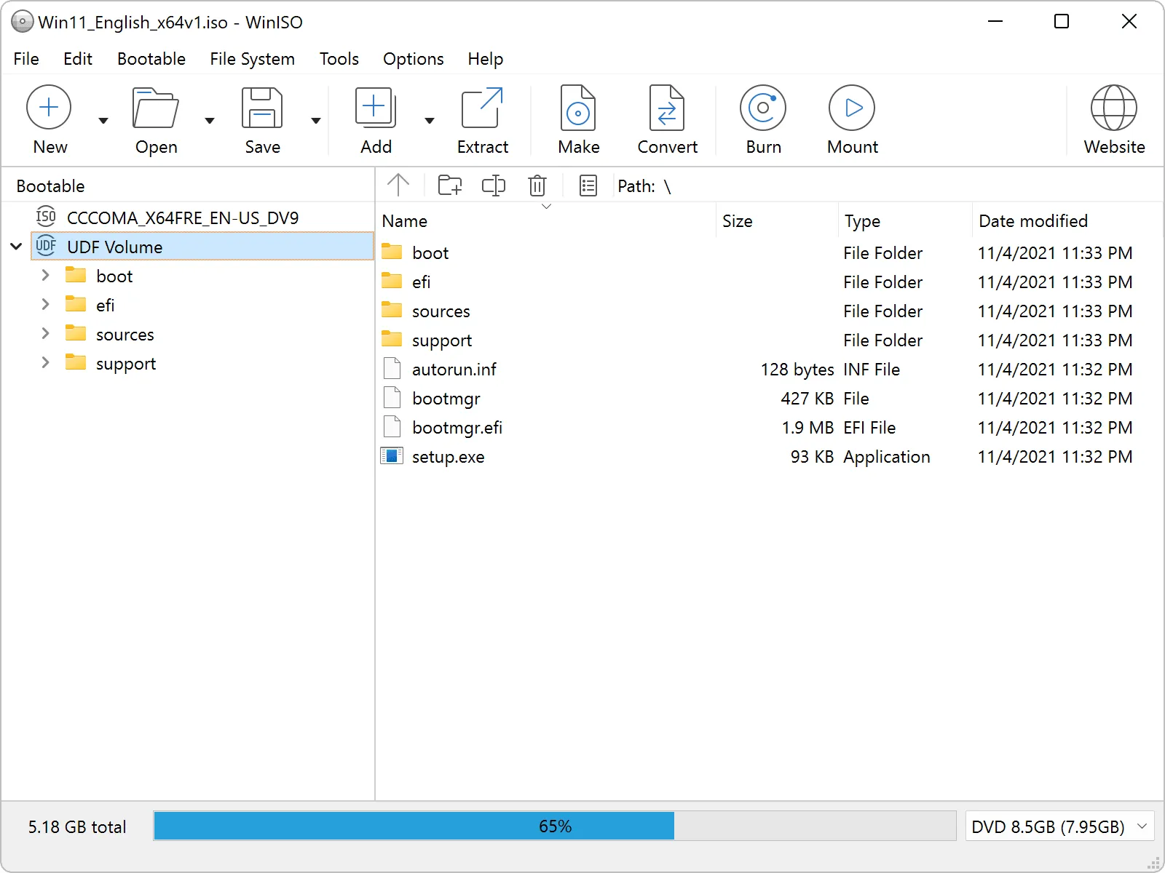Click the new folder icon above the file list

449,186
